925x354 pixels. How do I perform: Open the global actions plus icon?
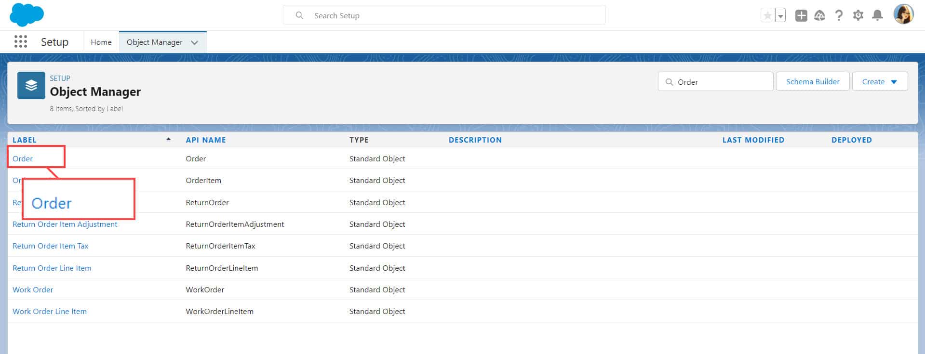801,15
